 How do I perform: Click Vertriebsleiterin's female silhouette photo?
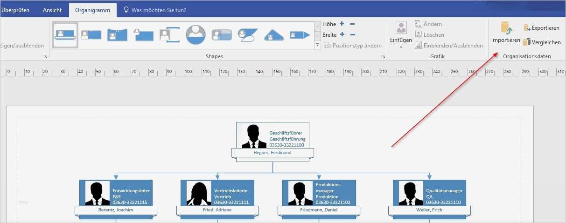click(x=199, y=193)
